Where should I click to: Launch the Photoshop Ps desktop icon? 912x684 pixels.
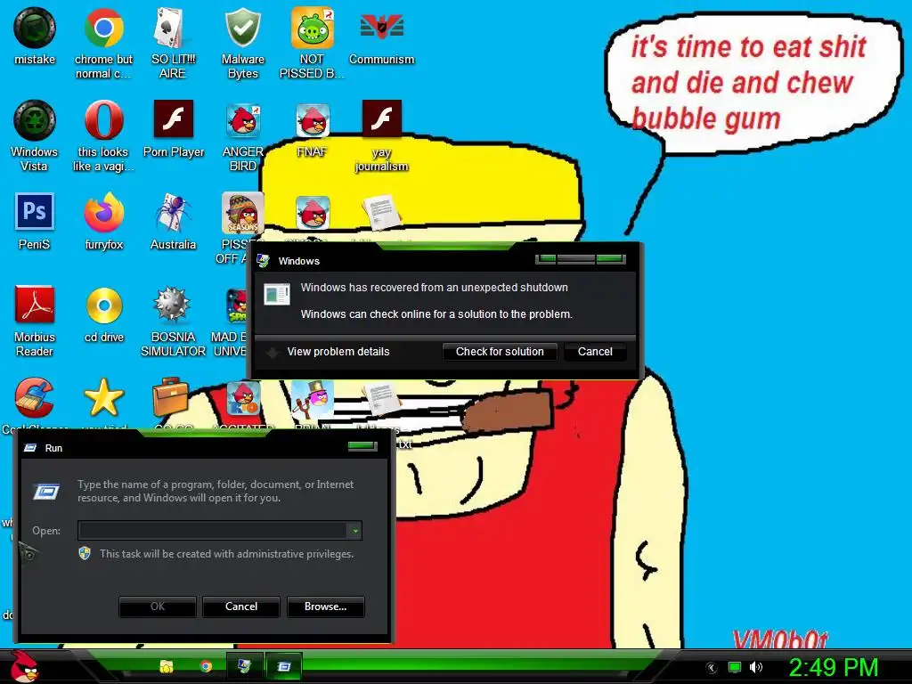[35, 212]
